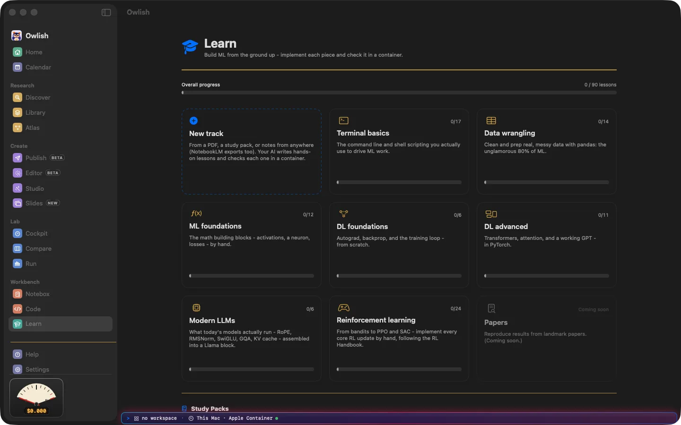Launch Studio from the Create group
Viewport: 681px width, 425px height.
click(x=61, y=188)
